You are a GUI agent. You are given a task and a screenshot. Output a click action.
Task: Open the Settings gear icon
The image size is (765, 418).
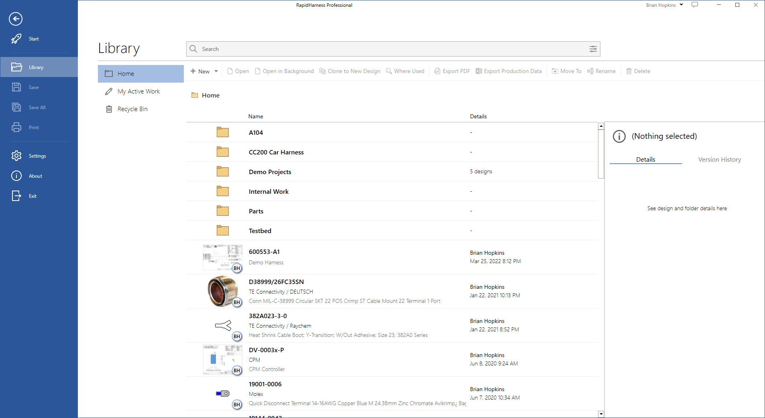pyautogui.click(x=16, y=156)
